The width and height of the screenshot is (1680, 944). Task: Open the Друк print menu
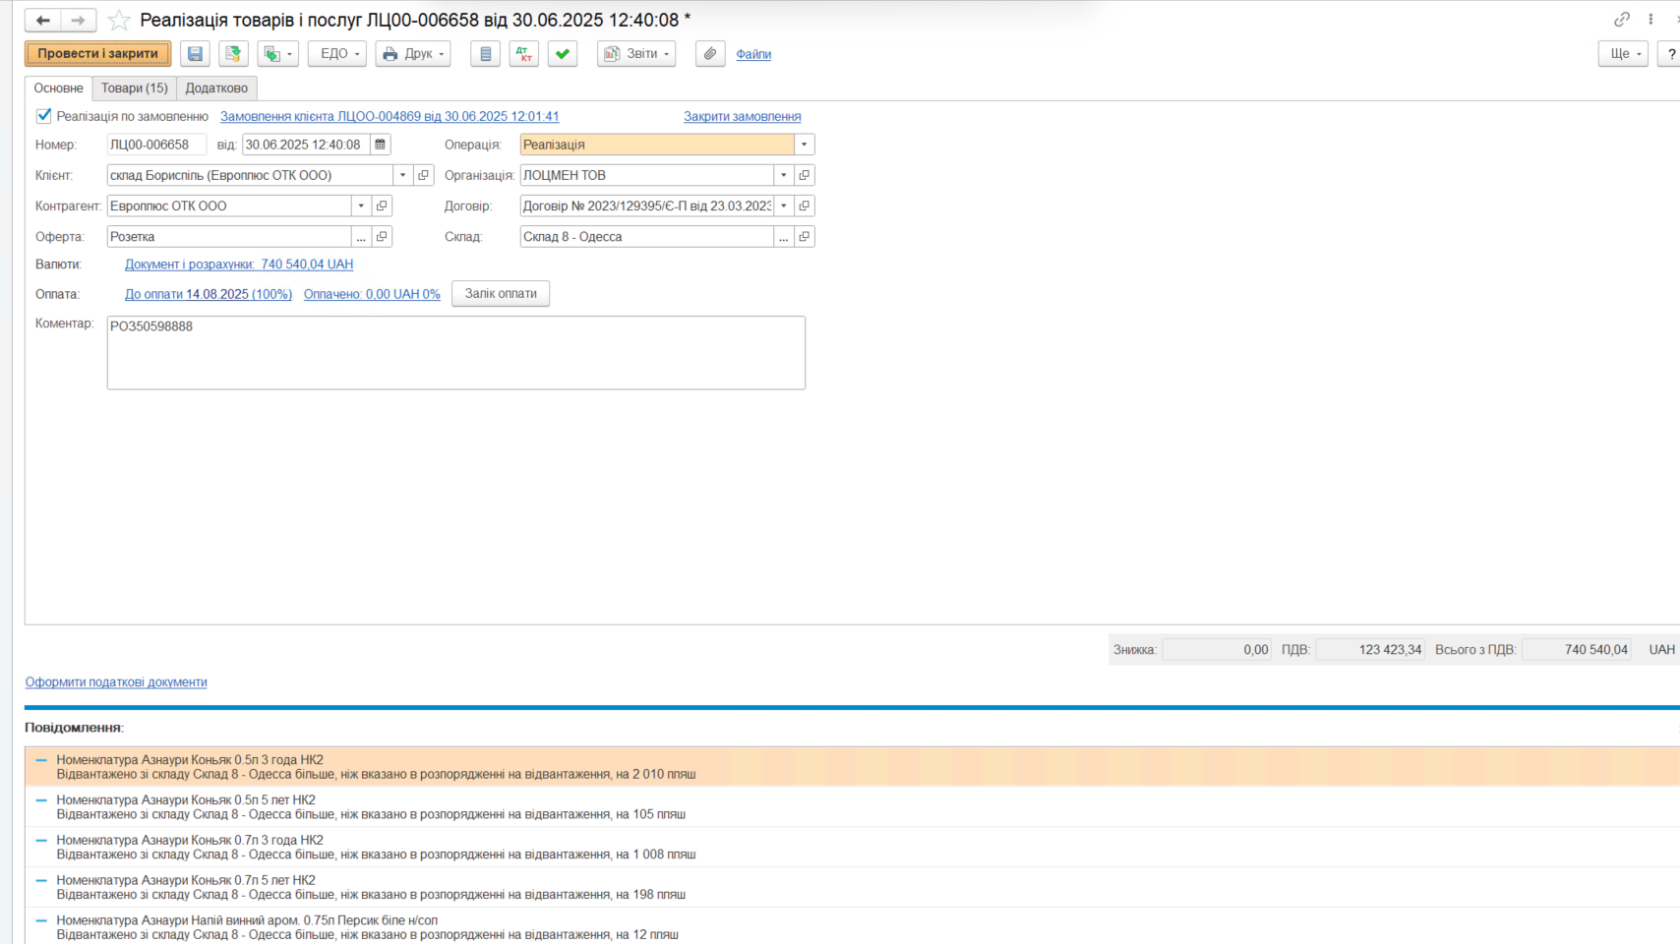tap(413, 54)
